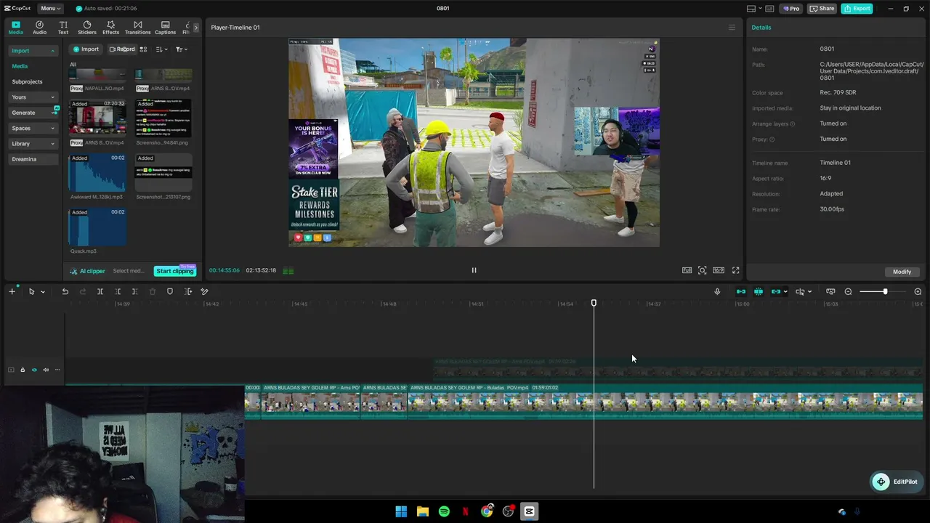Open the media filter dropdown
Image resolution: width=930 pixels, height=523 pixels.
point(181,49)
